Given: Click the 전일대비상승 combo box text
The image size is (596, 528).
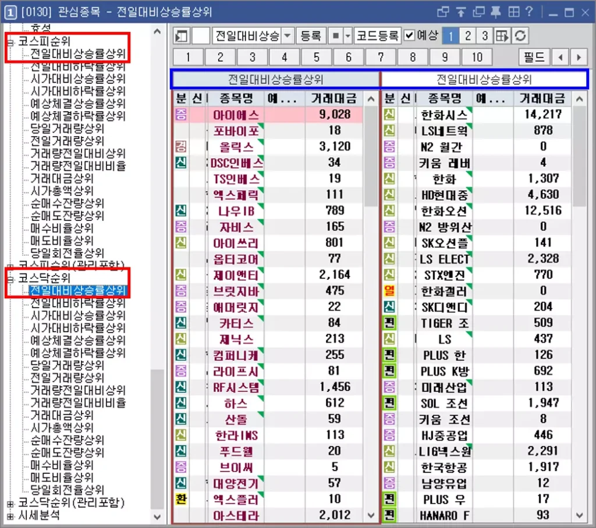Looking at the screenshot, I should (247, 36).
